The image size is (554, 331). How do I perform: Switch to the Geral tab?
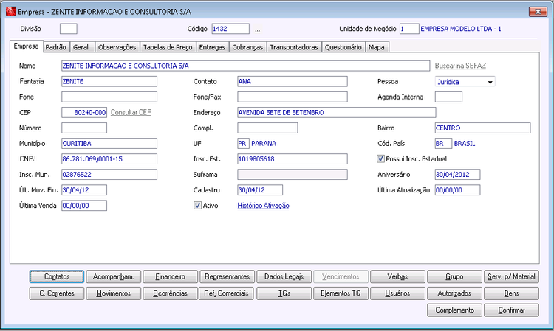[81, 47]
